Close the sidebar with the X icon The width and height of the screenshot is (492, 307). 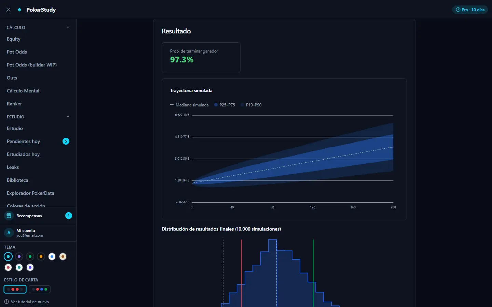click(x=9, y=10)
